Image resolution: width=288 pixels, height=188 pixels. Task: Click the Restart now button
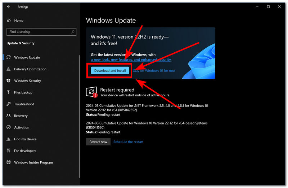click(98, 141)
